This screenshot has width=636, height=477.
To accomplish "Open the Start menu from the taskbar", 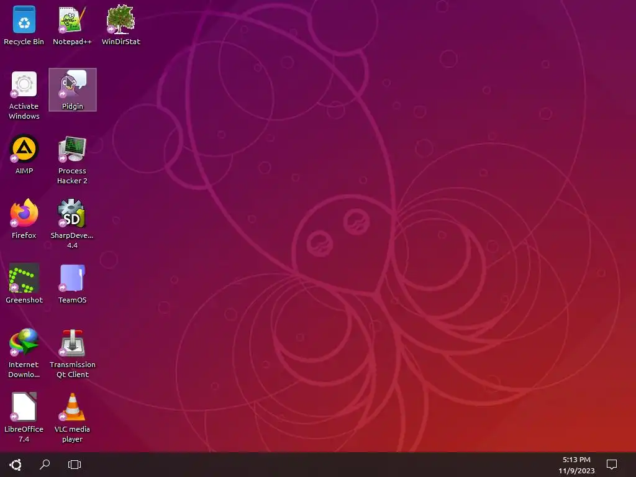I will pyautogui.click(x=16, y=465).
